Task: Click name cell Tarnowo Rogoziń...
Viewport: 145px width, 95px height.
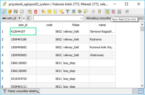Action: click(x=102, y=31)
